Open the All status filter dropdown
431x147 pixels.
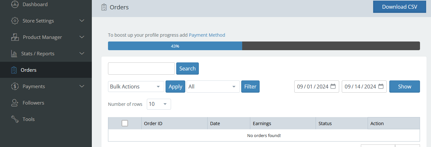213,87
